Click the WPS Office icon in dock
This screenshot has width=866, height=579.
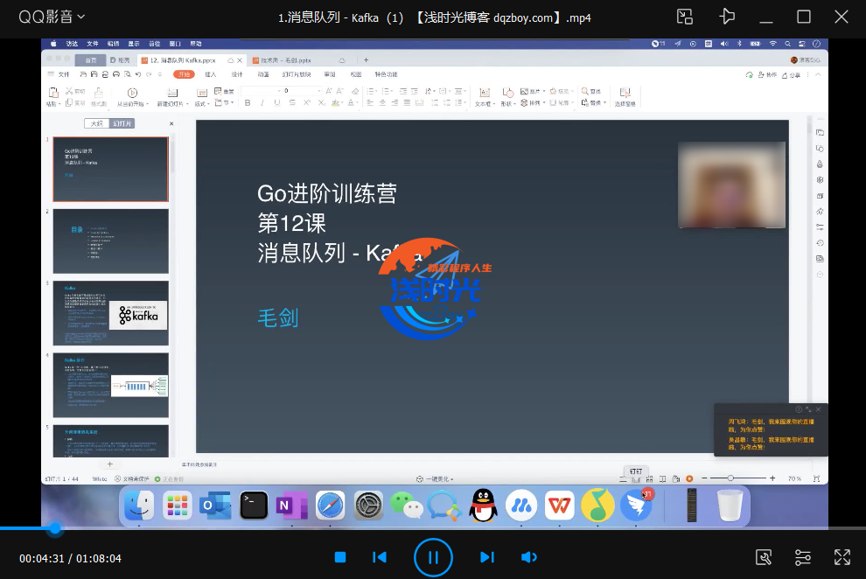(x=559, y=505)
